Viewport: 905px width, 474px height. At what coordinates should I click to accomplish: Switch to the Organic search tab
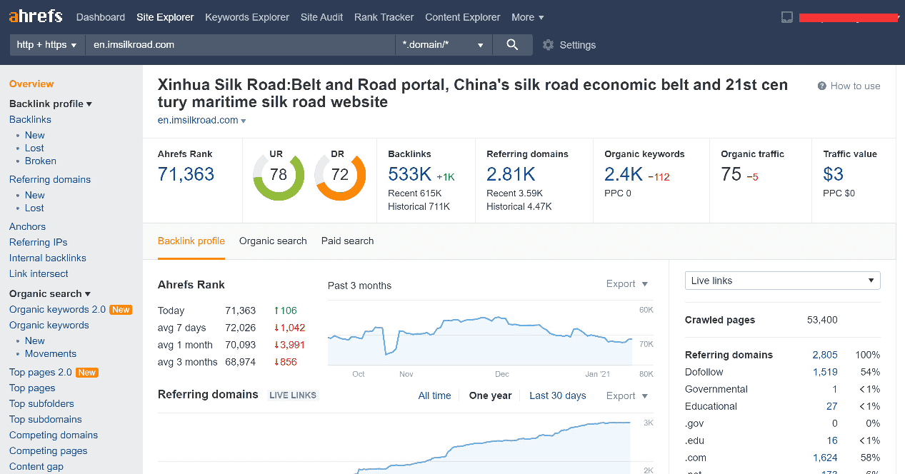[273, 241]
